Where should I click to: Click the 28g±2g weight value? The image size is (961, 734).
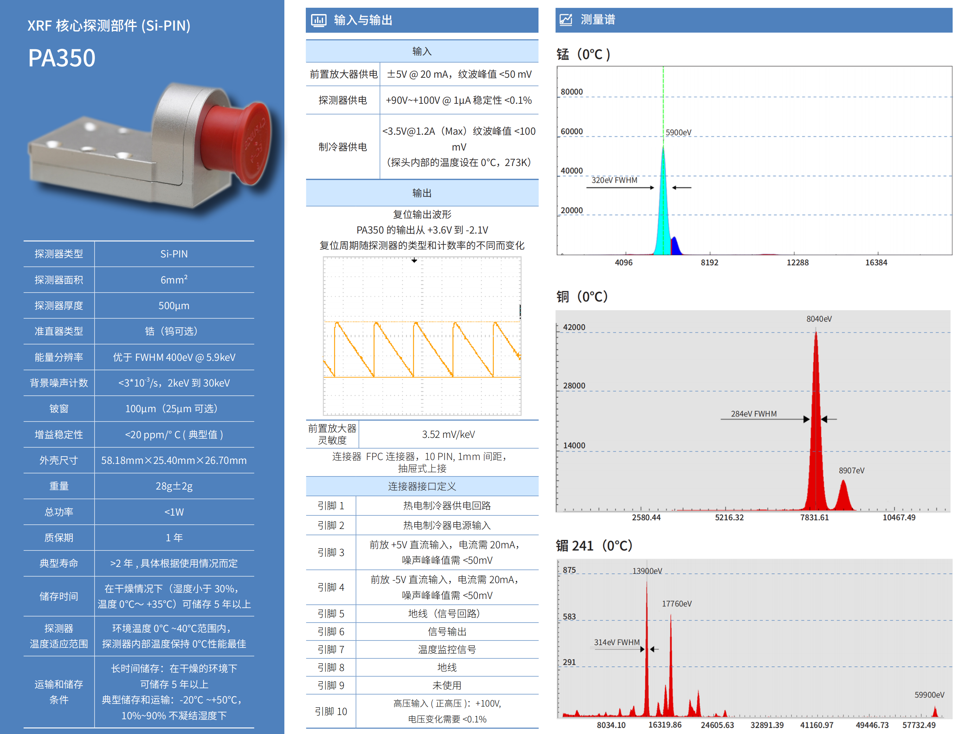coord(174,486)
